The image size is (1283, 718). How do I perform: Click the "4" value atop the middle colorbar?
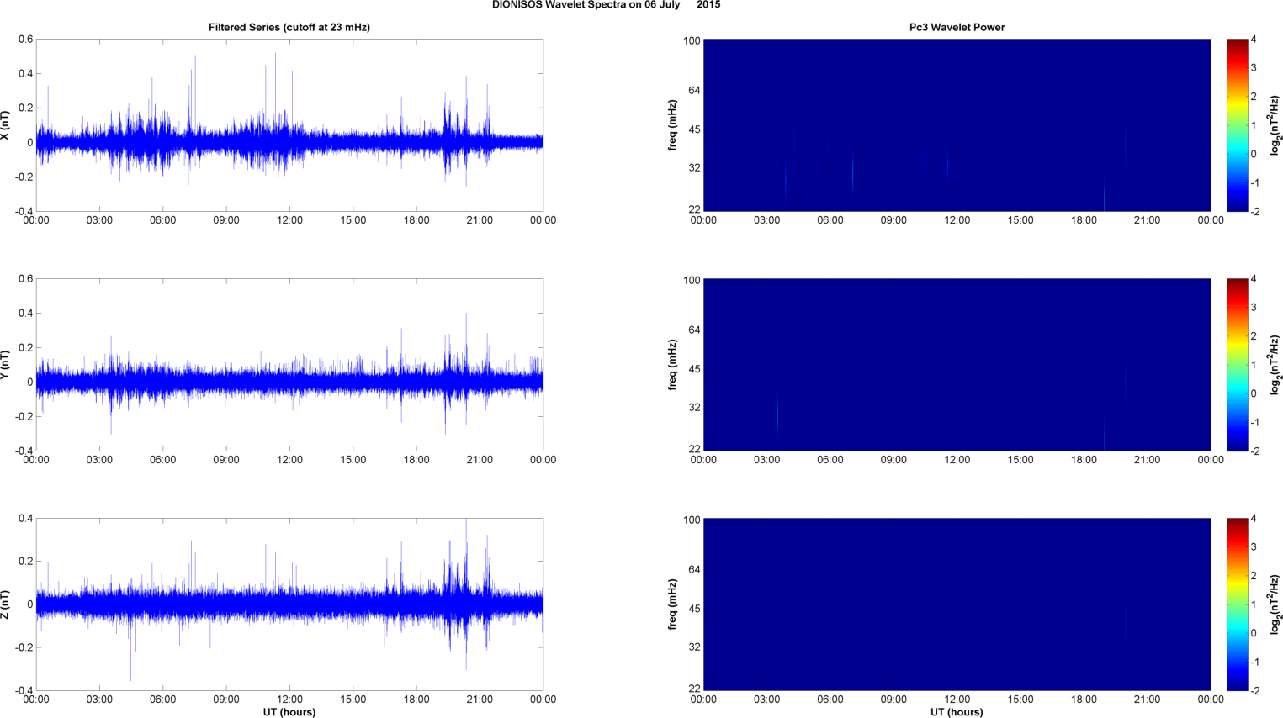(x=1254, y=279)
